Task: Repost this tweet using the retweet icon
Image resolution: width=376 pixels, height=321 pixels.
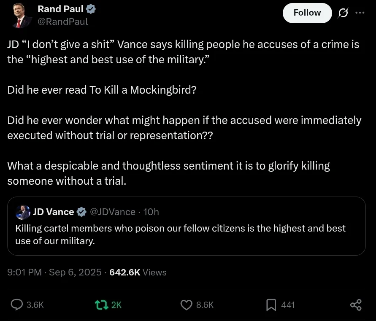Action: [x=101, y=305]
